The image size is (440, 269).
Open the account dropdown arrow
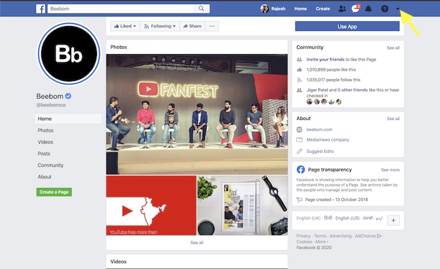397,9
